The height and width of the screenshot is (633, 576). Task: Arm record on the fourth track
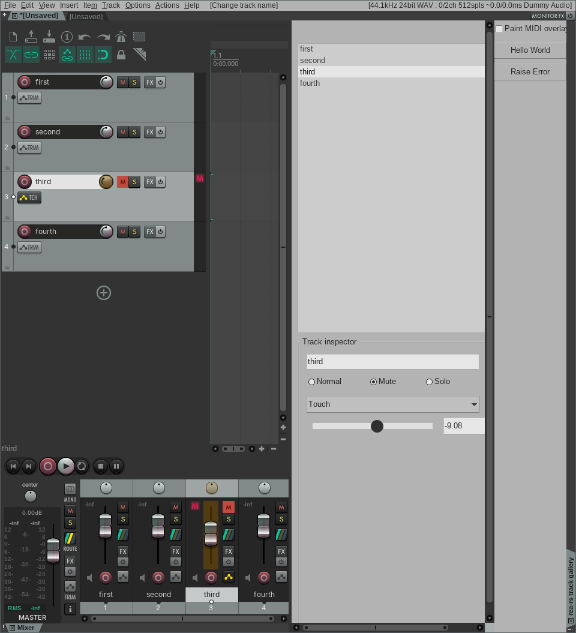point(24,232)
